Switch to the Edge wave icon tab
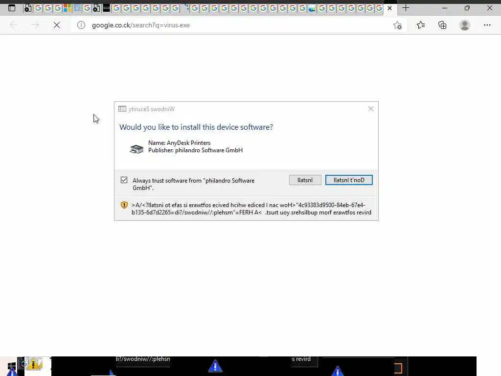501x376 pixels. pyautogui.click(x=312, y=8)
